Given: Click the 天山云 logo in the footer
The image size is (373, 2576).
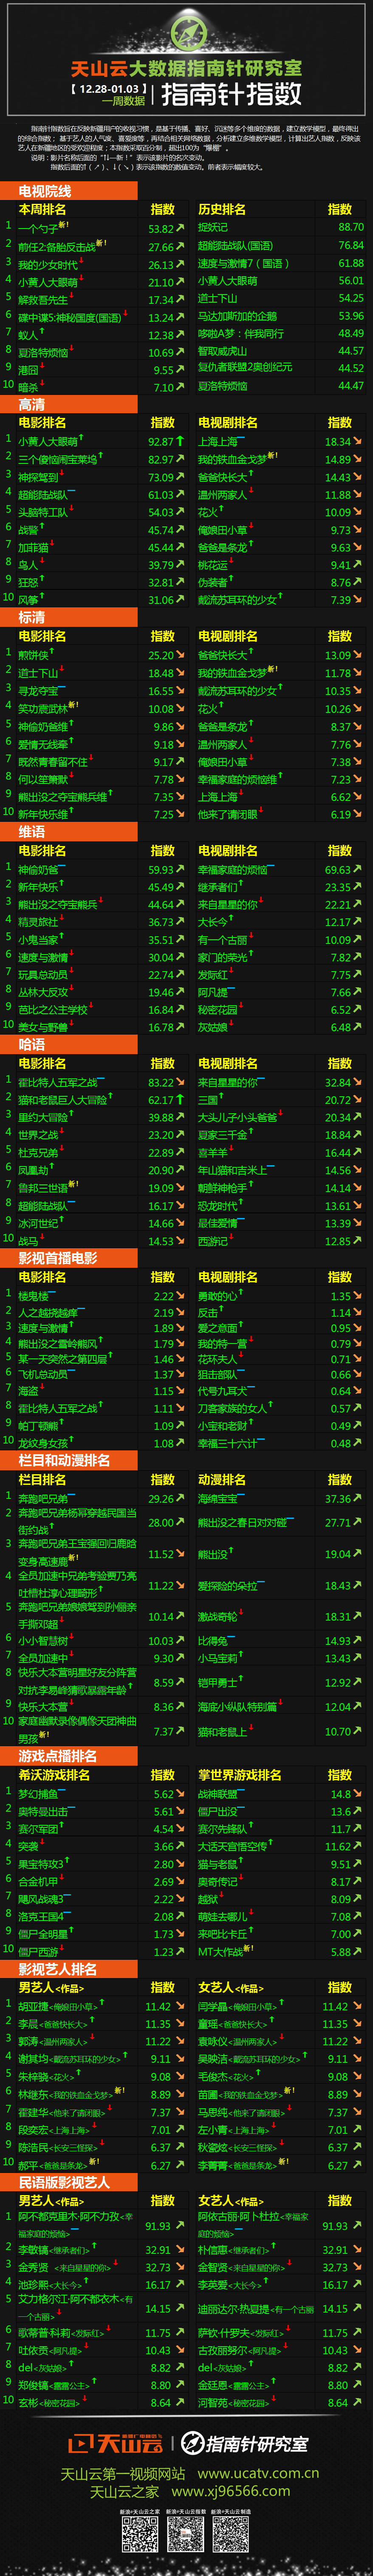Looking at the screenshot, I should coord(115,2443).
